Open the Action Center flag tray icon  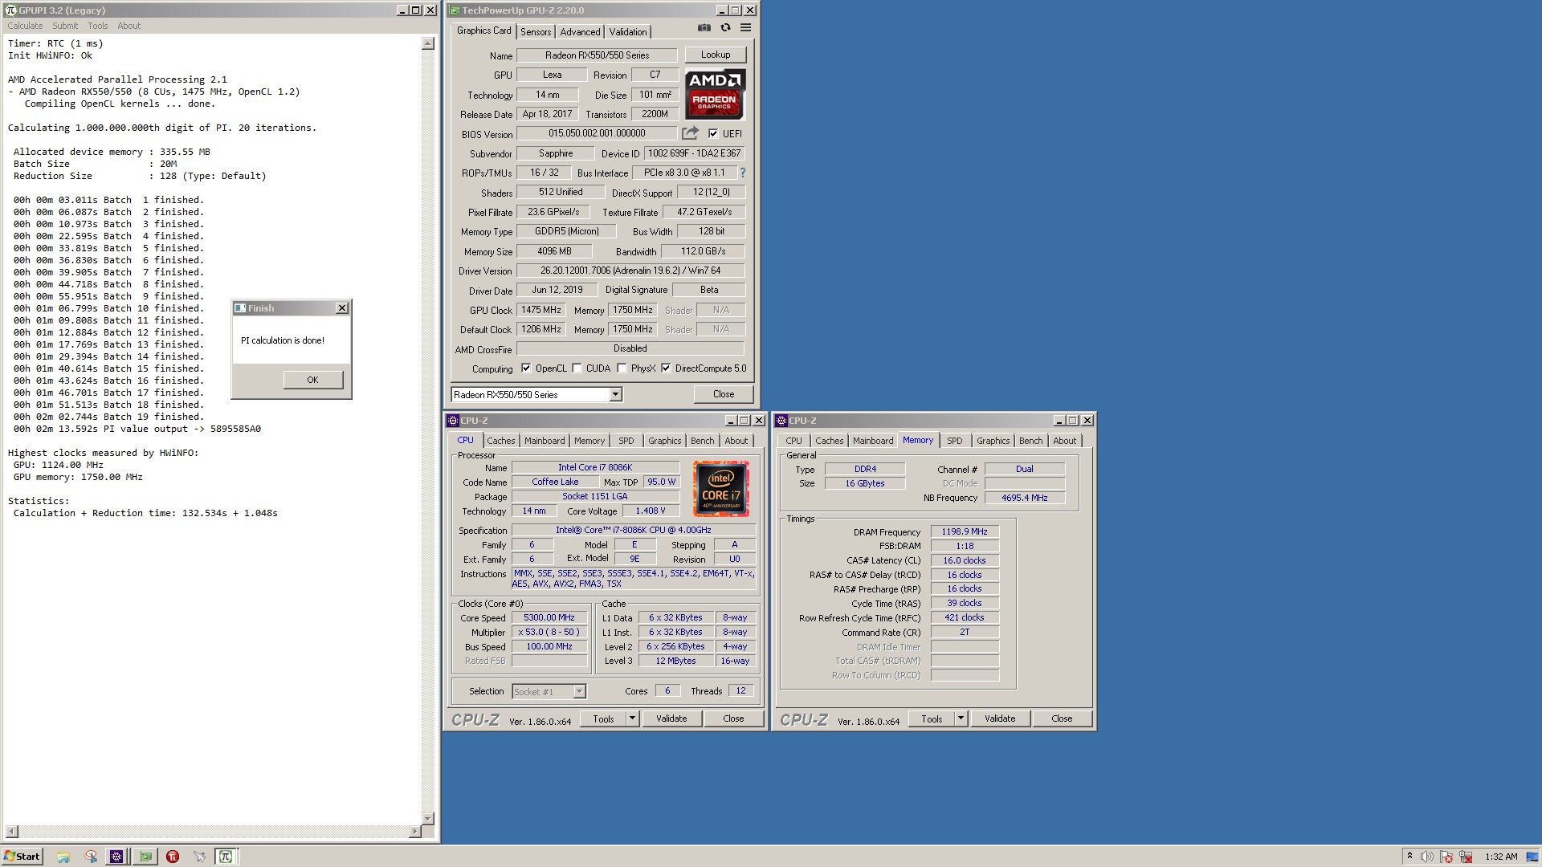1446,857
